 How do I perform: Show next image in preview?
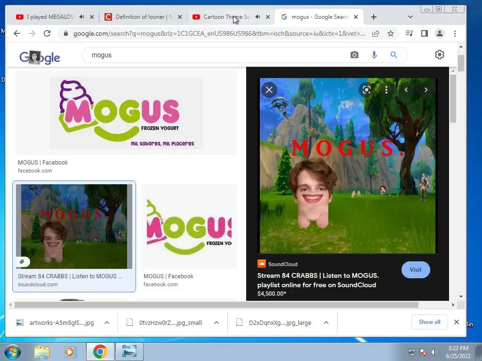coord(426,90)
